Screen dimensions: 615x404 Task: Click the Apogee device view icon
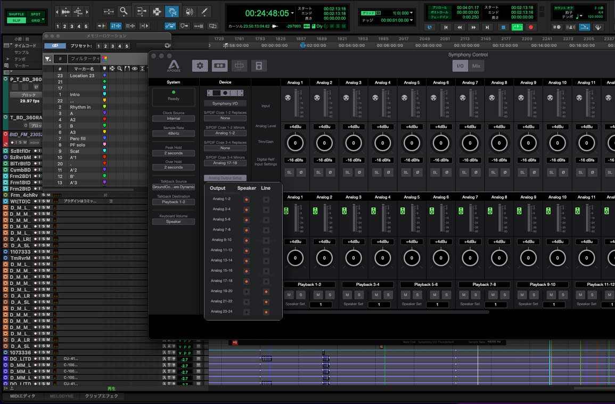click(x=219, y=65)
